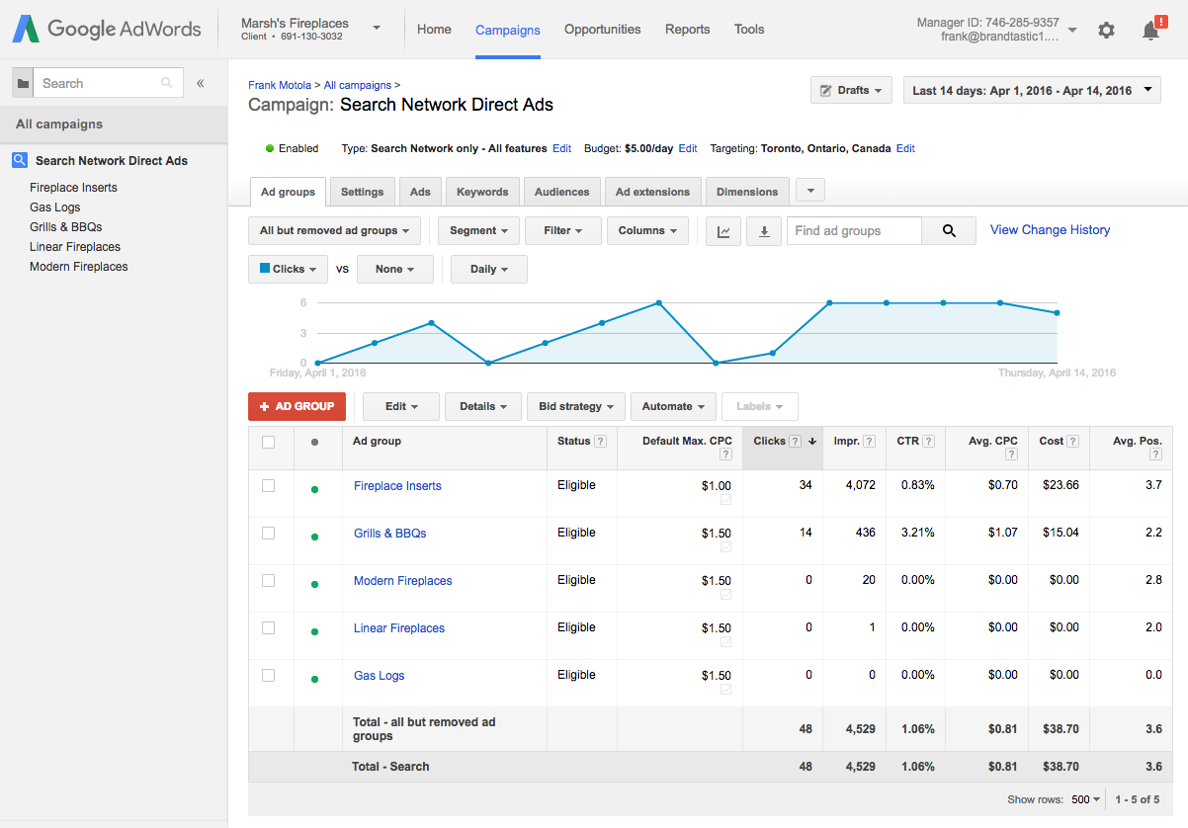Check the Modern Fireplaces row checkbox
This screenshot has height=828, width=1188.
tap(268, 580)
